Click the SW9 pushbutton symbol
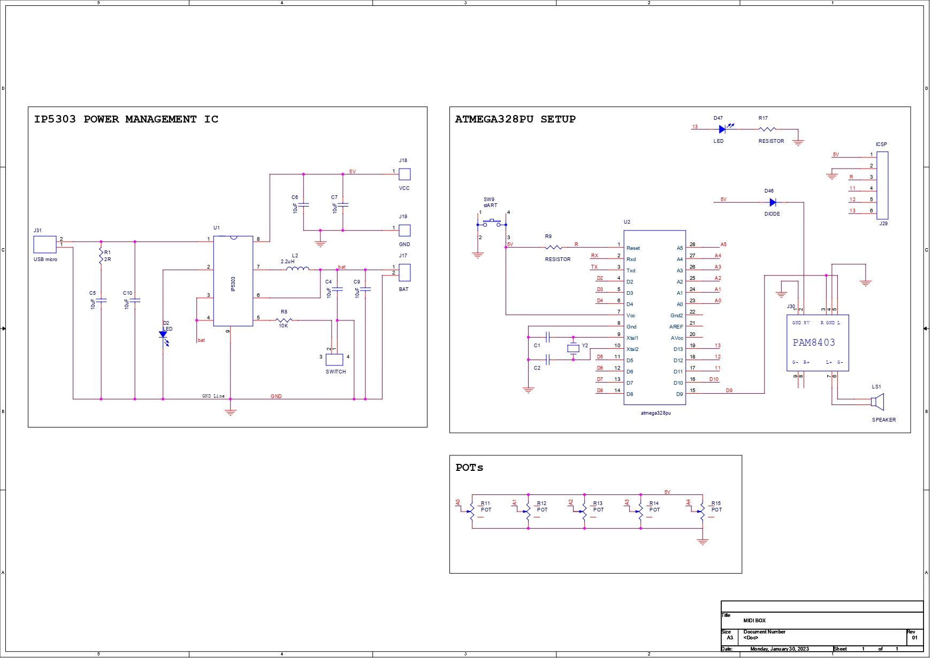Viewport: 939px width, 664px height. click(x=492, y=222)
